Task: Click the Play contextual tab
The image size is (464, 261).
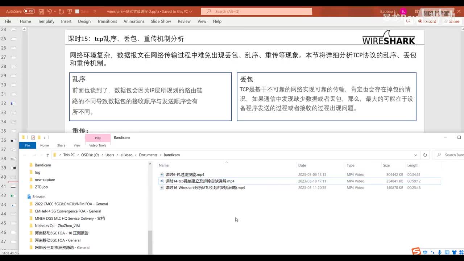Action: (98, 138)
